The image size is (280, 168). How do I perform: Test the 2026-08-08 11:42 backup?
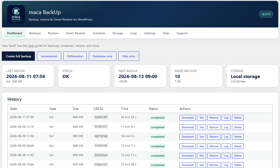click(202, 155)
